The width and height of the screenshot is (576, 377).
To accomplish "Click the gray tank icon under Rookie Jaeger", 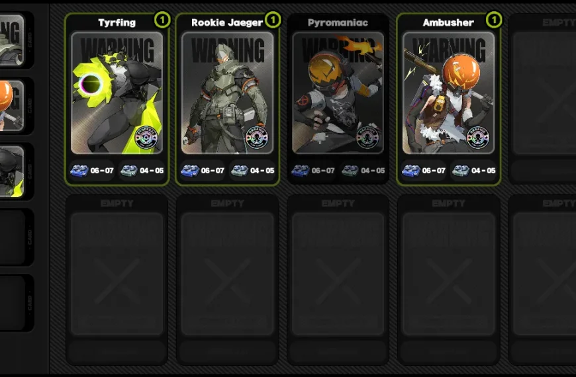I will [x=240, y=171].
